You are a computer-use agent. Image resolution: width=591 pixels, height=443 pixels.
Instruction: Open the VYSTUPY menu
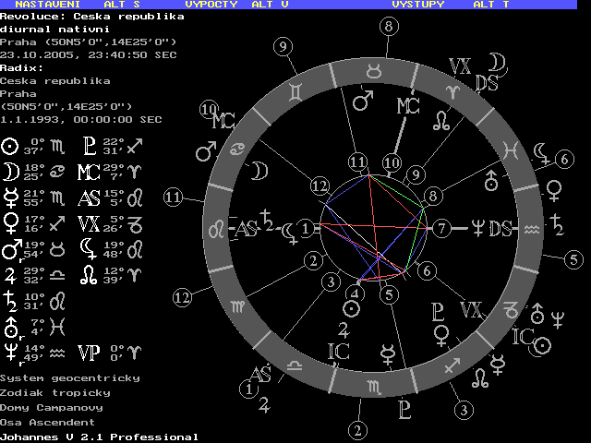pyautogui.click(x=418, y=5)
